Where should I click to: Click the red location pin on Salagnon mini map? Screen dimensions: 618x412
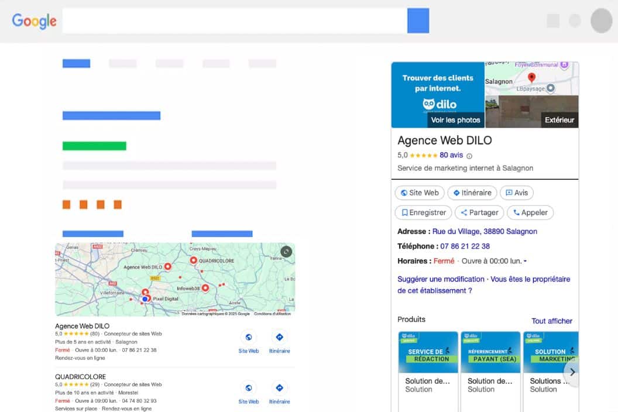coord(532,78)
